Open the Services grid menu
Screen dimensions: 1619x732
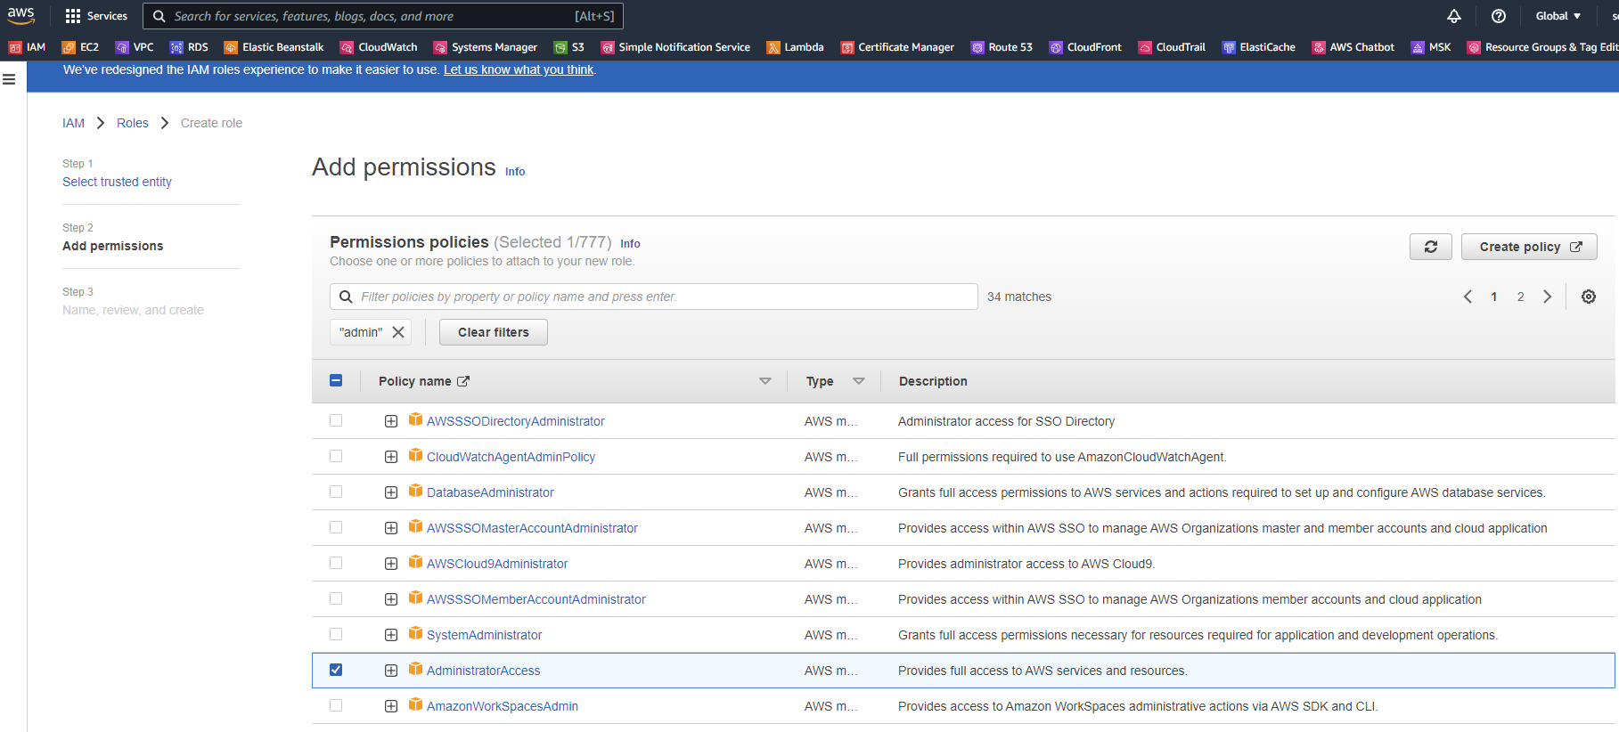click(x=96, y=16)
